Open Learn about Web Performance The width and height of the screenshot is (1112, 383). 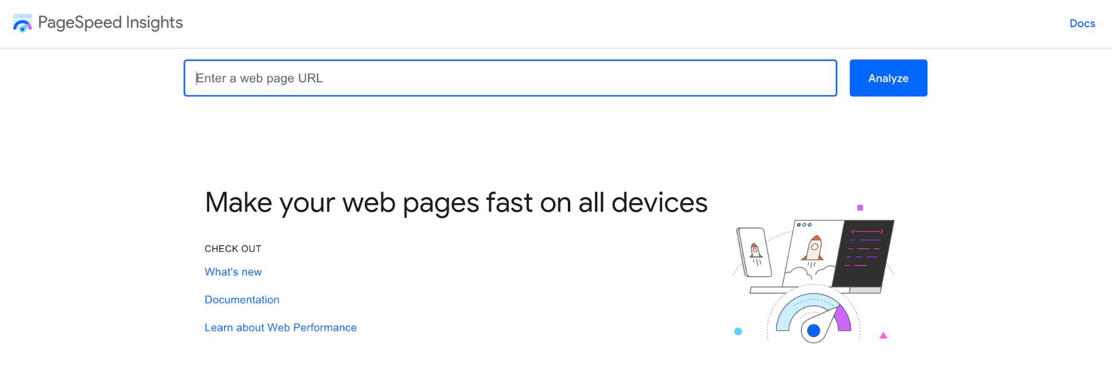coord(280,327)
